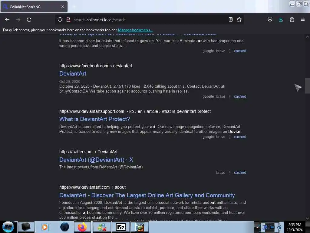Open the dark globe browser taskbar icon
310x233 pixels.
[x=64, y=227]
